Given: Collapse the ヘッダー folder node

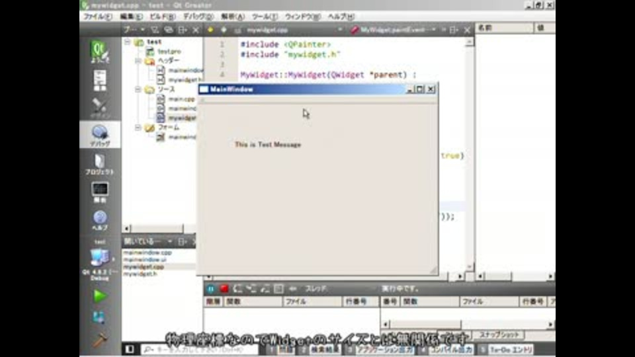Looking at the screenshot, I should pyautogui.click(x=138, y=61).
